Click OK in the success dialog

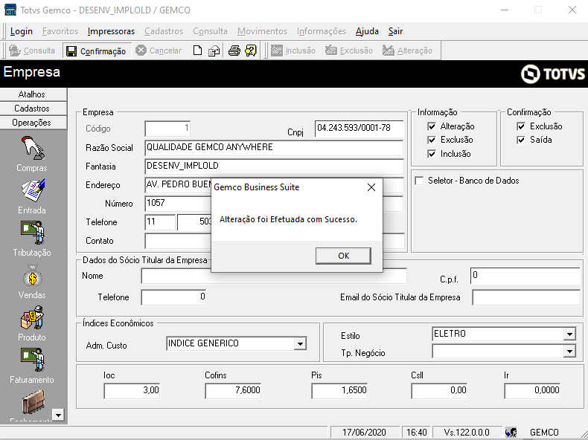[344, 256]
